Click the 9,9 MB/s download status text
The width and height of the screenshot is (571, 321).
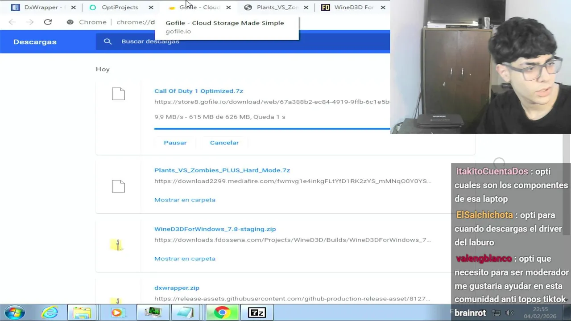point(219,117)
